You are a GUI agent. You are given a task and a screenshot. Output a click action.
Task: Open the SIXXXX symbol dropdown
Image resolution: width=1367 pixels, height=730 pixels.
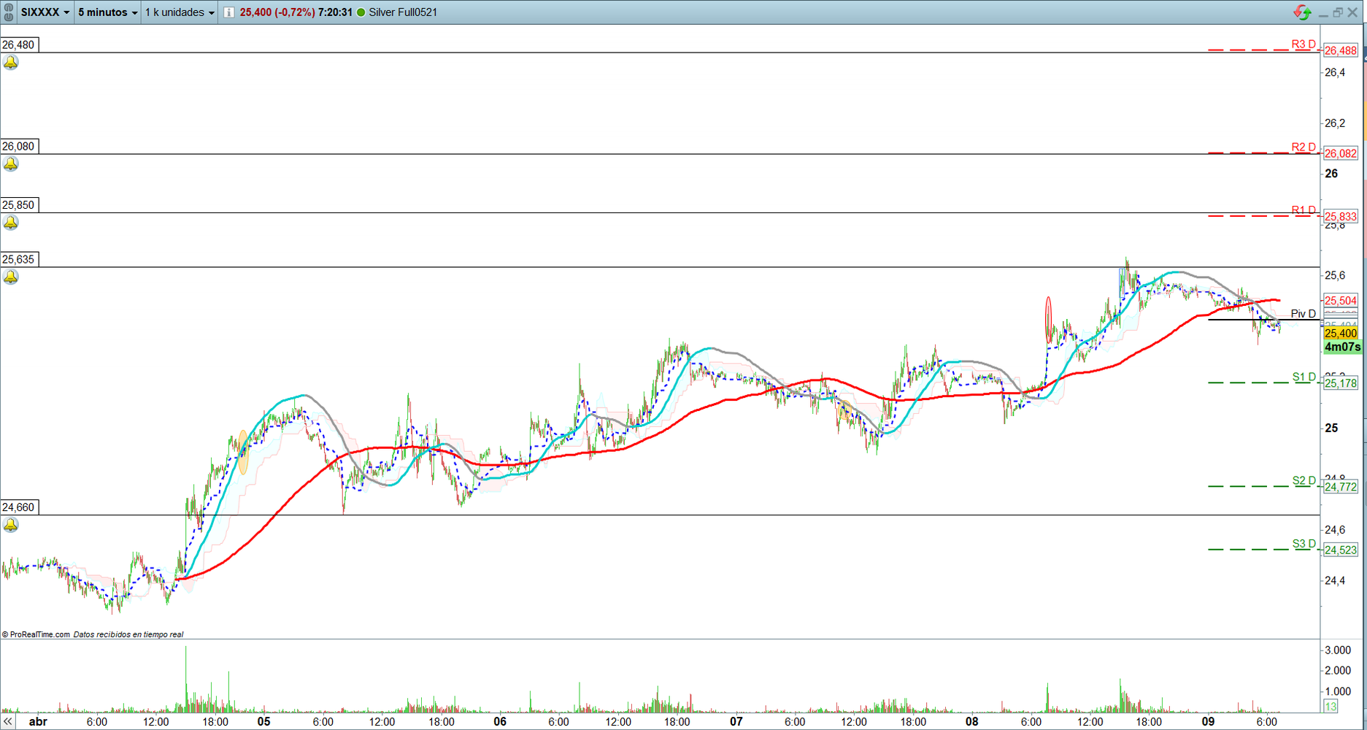tap(45, 12)
